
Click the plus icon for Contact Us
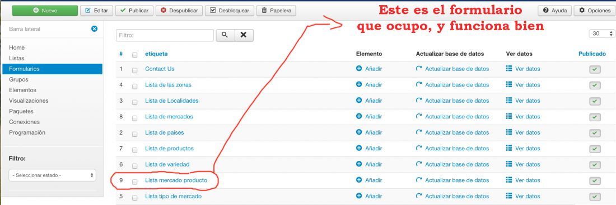[x=358, y=69]
